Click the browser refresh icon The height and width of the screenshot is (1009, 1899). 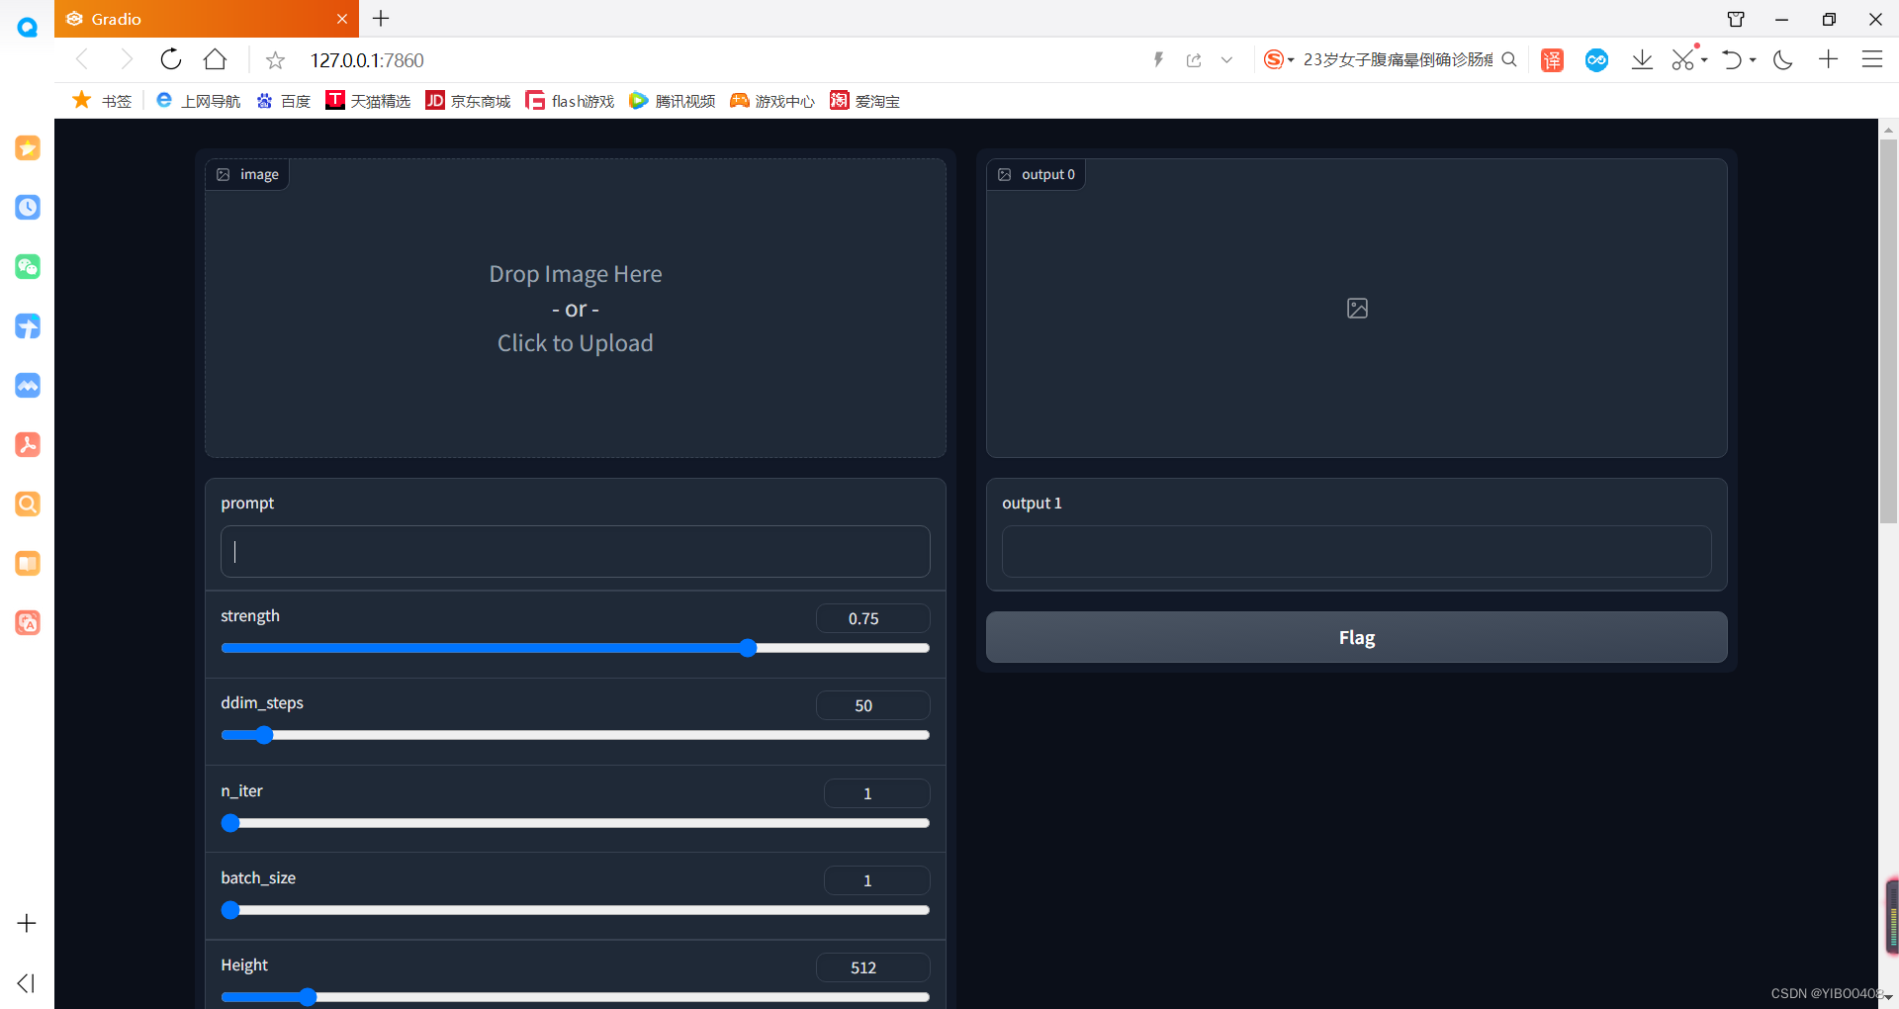[x=171, y=60]
